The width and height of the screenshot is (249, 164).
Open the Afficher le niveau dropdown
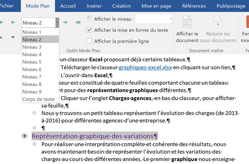171,19
